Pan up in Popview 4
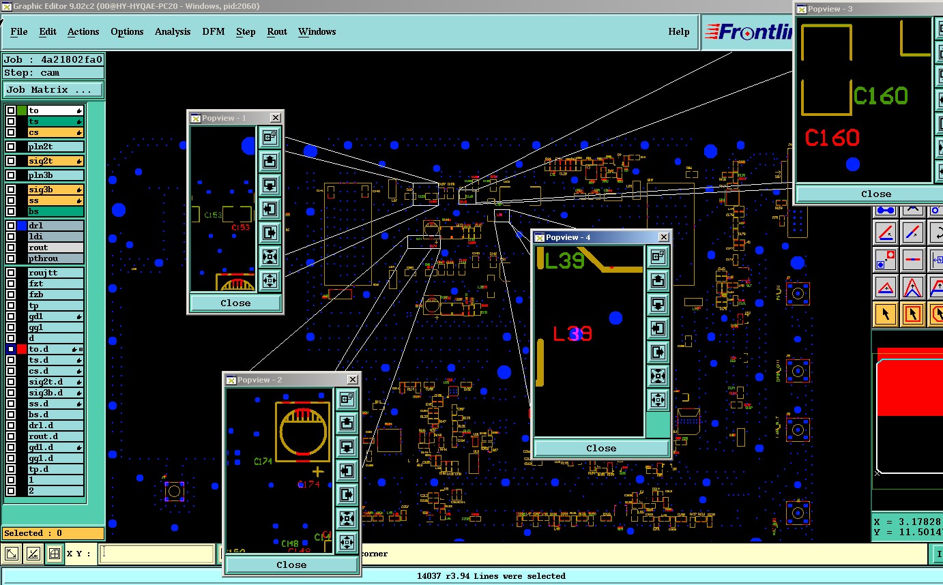This screenshot has height=585, width=943. click(658, 280)
